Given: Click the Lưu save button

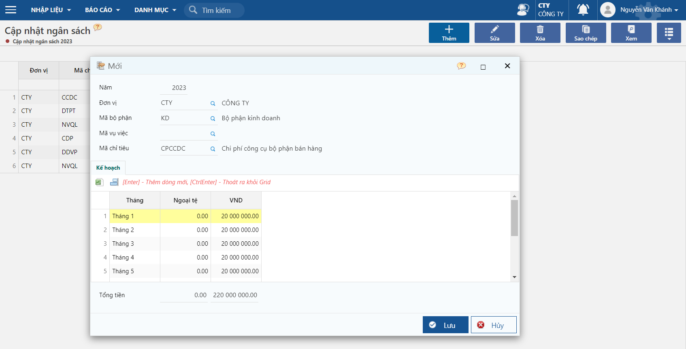Looking at the screenshot, I should [445, 325].
